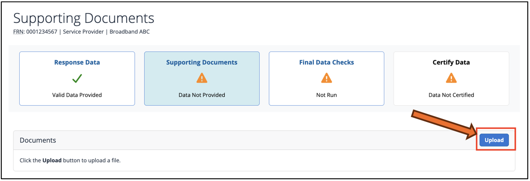Click the Broadband ABC provider name
530x181 pixels.
click(129, 32)
